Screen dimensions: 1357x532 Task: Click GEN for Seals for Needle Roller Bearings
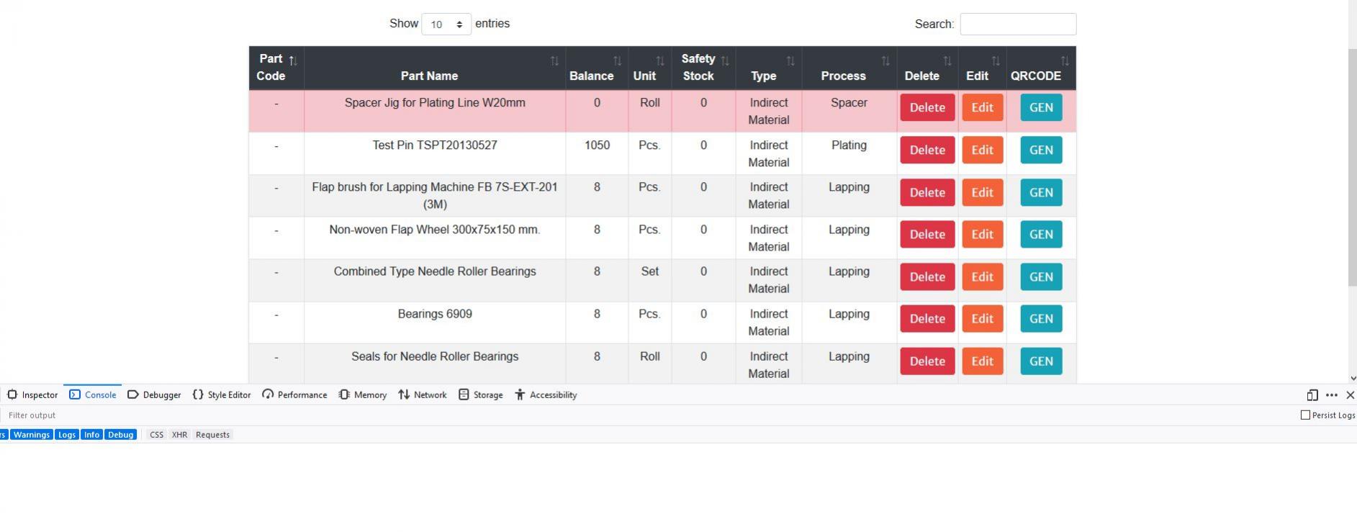[1041, 361]
